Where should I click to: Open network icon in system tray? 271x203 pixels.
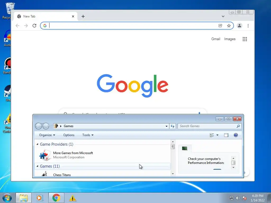231,198
